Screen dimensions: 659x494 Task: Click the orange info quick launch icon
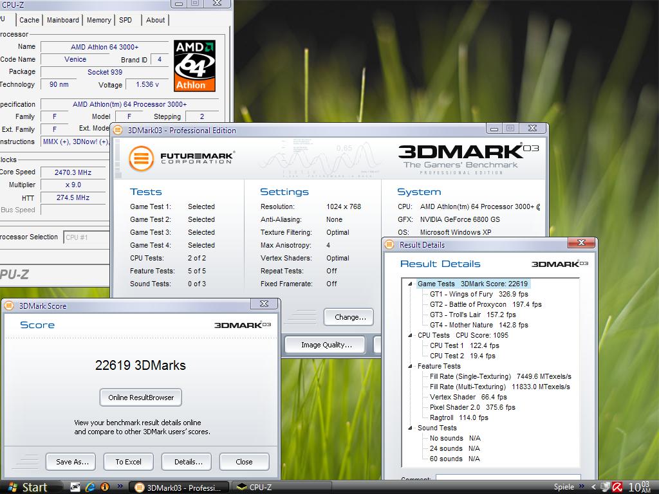pos(105,488)
